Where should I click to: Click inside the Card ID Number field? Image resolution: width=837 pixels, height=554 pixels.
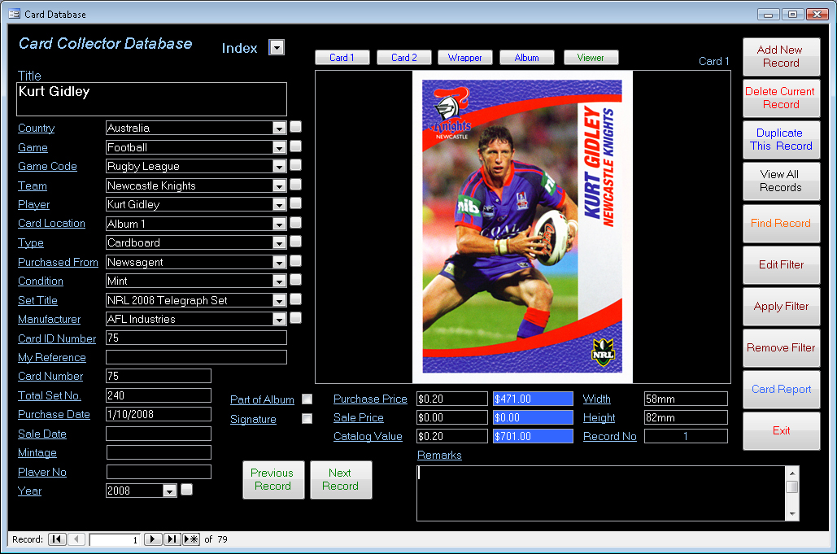click(x=195, y=338)
